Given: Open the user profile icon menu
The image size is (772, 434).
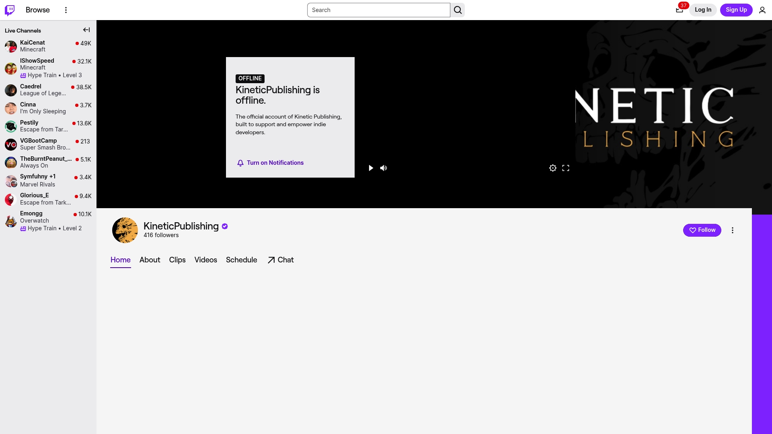Looking at the screenshot, I should pos(762,10).
